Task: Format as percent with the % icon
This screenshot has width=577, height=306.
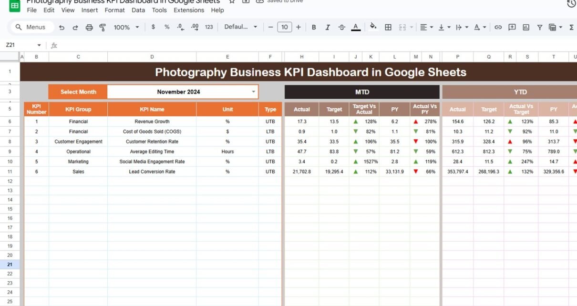Action: 167,27
